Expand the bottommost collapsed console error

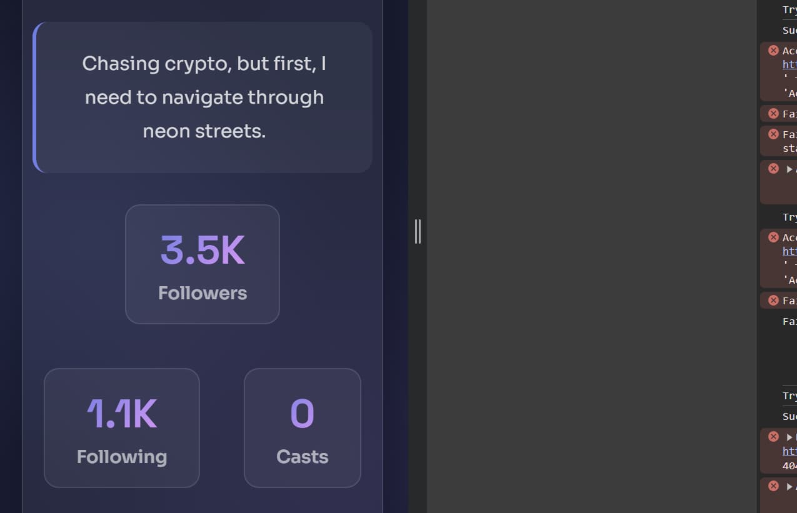click(x=789, y=487)
